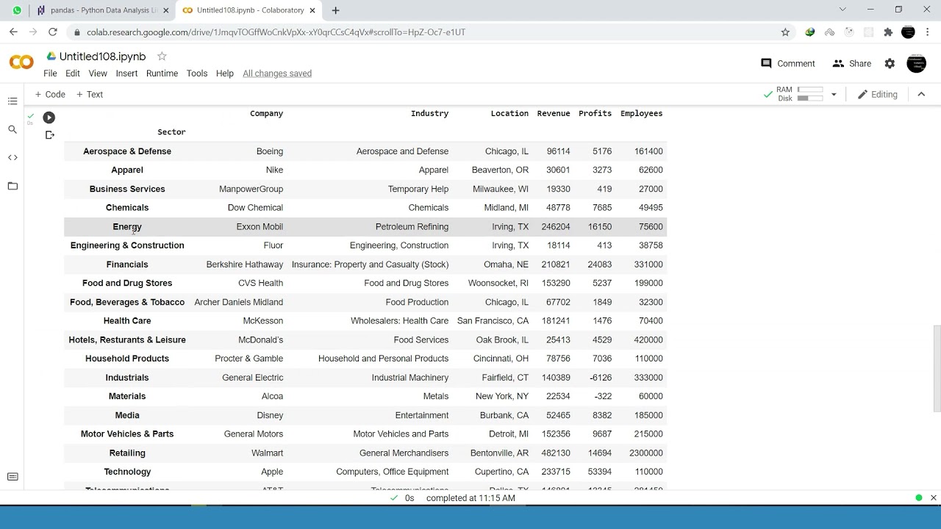The width and height of the screenshot is (941, 529).
Task: Open a new browser tab
Action: pos(336,10)
